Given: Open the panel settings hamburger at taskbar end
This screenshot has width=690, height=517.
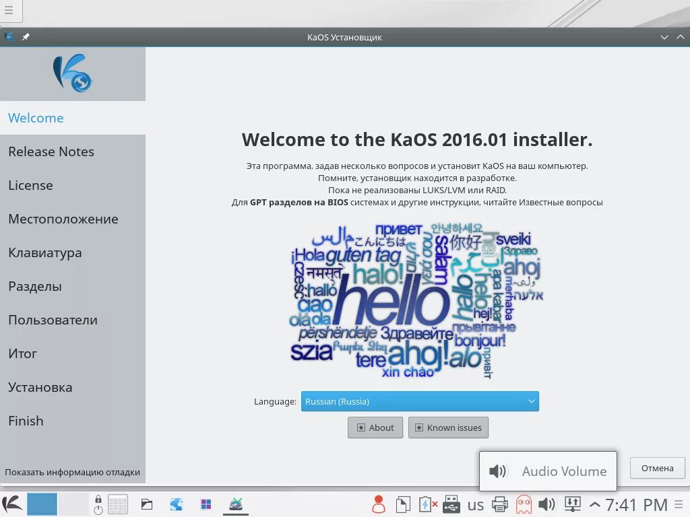Looking at the screenshot, I should click(x=679, y=504).
